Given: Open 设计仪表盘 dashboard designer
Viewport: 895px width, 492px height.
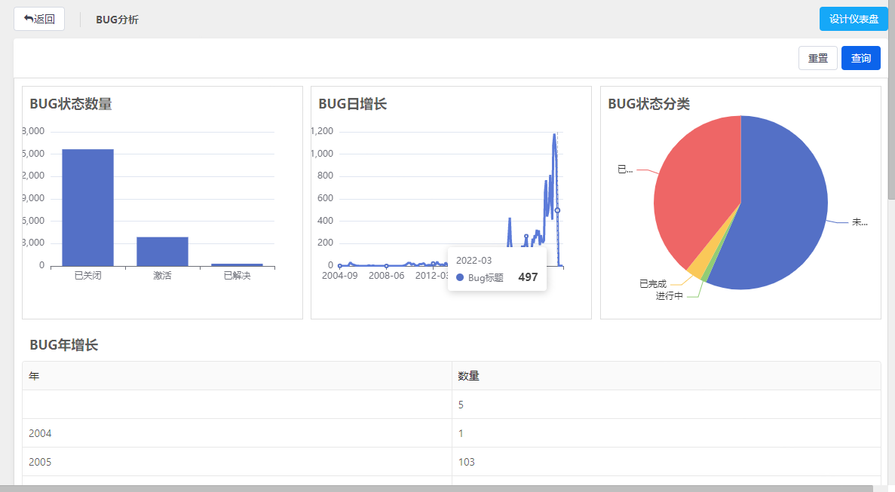Looking at the screenshot, I should click(854, 19).
